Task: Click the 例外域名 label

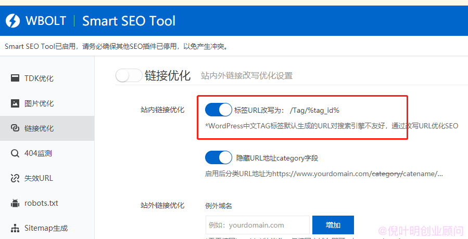Action: click(x=219, y=206)
